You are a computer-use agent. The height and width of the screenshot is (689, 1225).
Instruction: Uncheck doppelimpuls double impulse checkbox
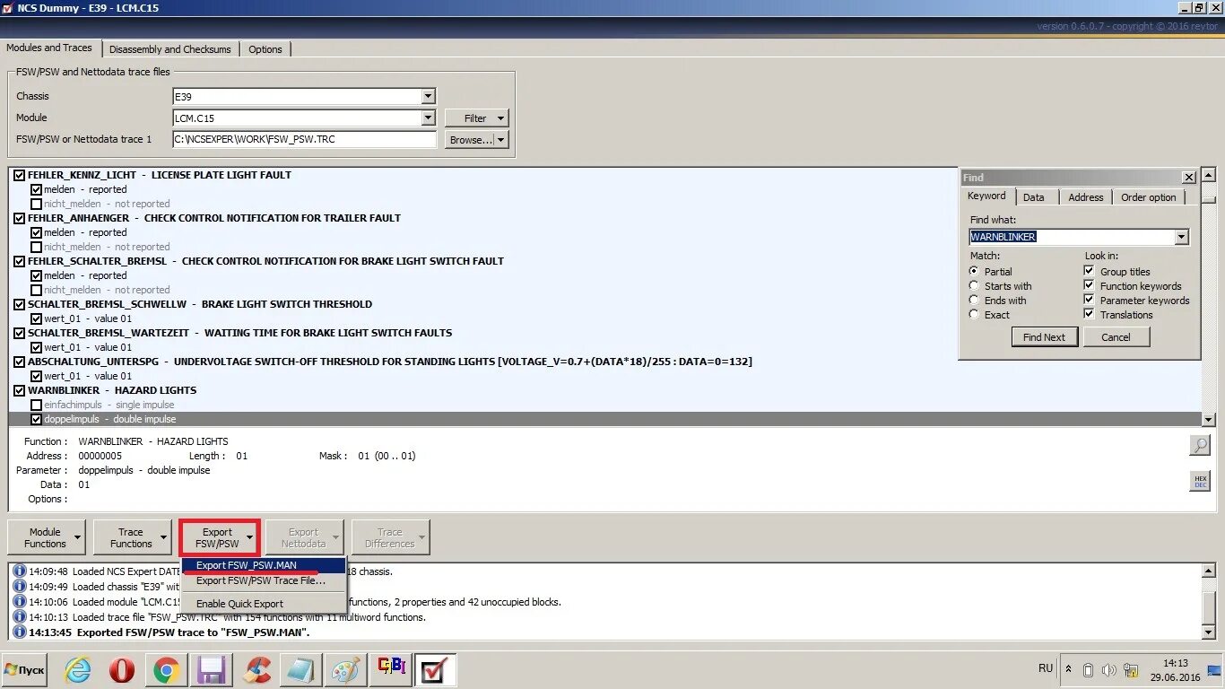pos(37,419)
